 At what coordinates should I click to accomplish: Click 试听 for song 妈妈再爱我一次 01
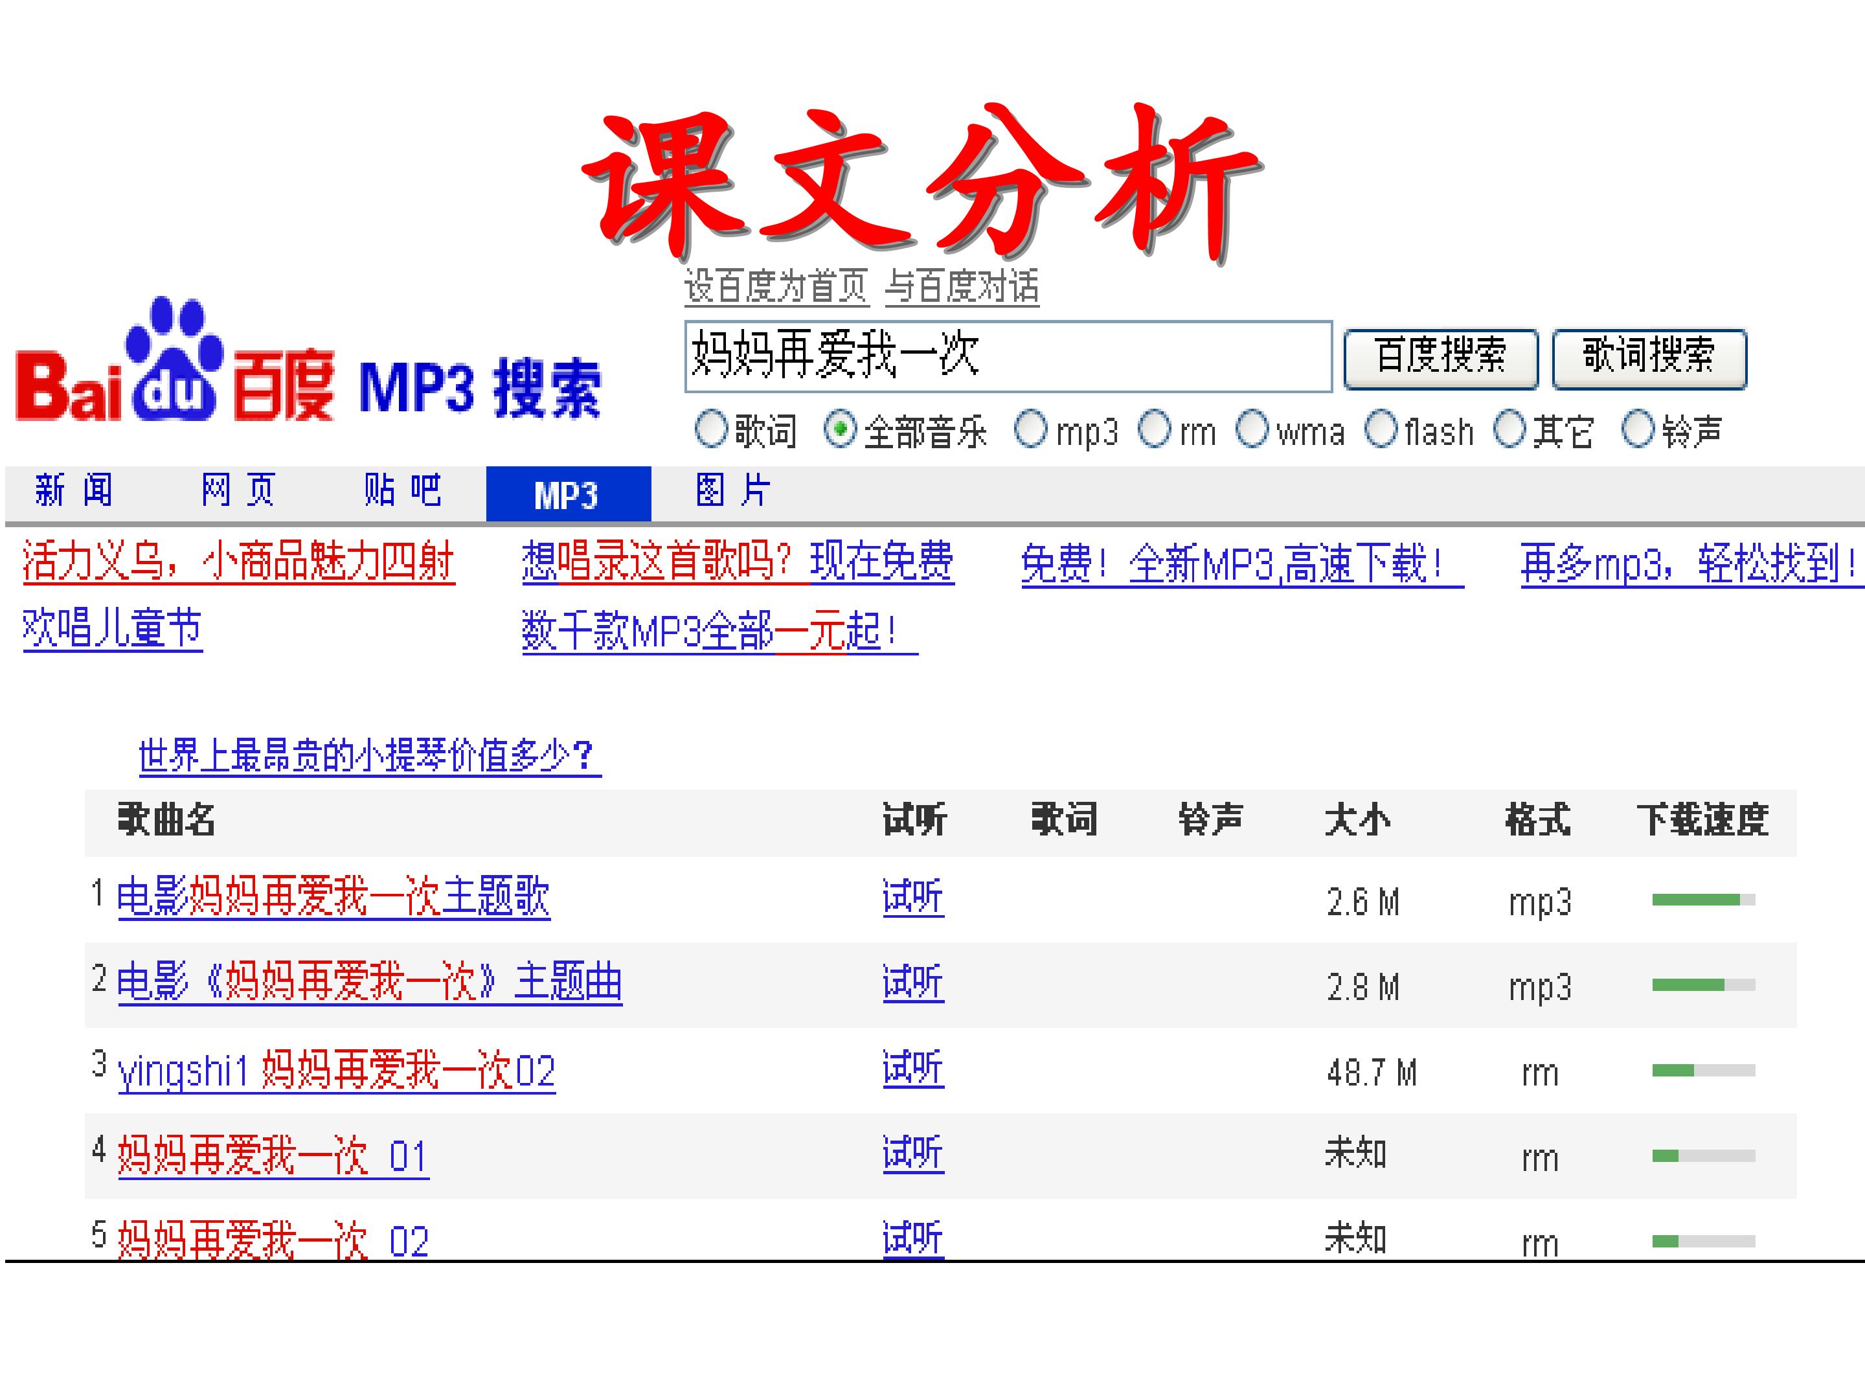click(x=913, y=1154)
